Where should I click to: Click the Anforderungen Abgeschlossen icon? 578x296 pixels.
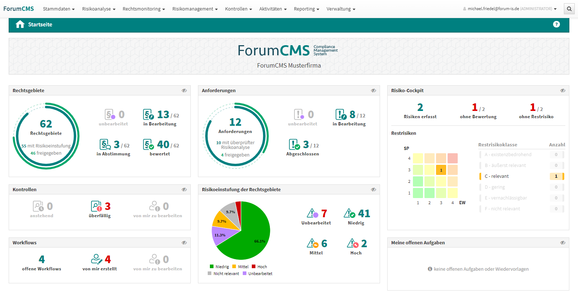[x=294, y=145]
